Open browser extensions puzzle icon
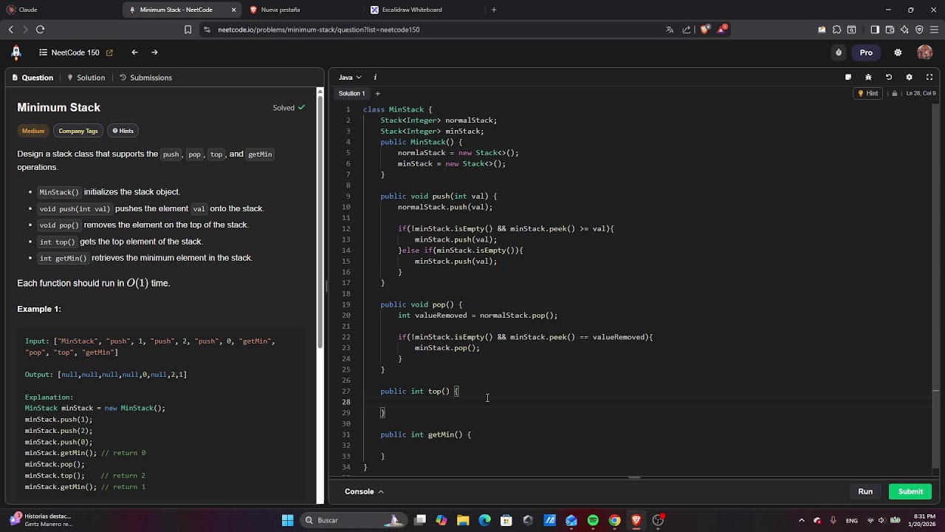 [836, 30]
